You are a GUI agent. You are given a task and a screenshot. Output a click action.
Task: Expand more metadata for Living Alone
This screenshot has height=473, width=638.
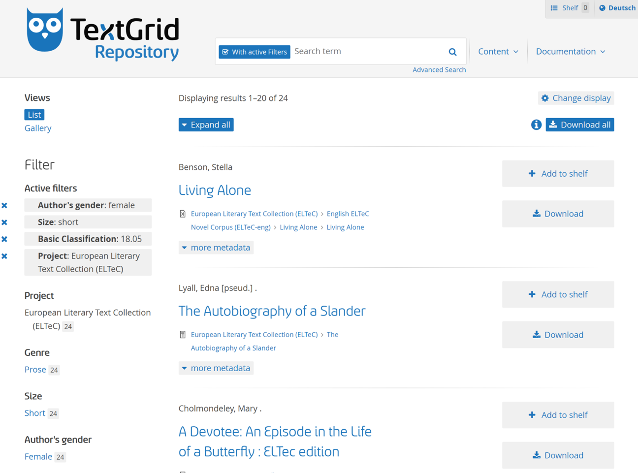tap(216, 247)
